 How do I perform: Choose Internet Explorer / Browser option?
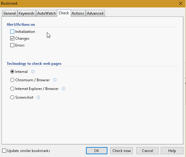coord(12,89)
